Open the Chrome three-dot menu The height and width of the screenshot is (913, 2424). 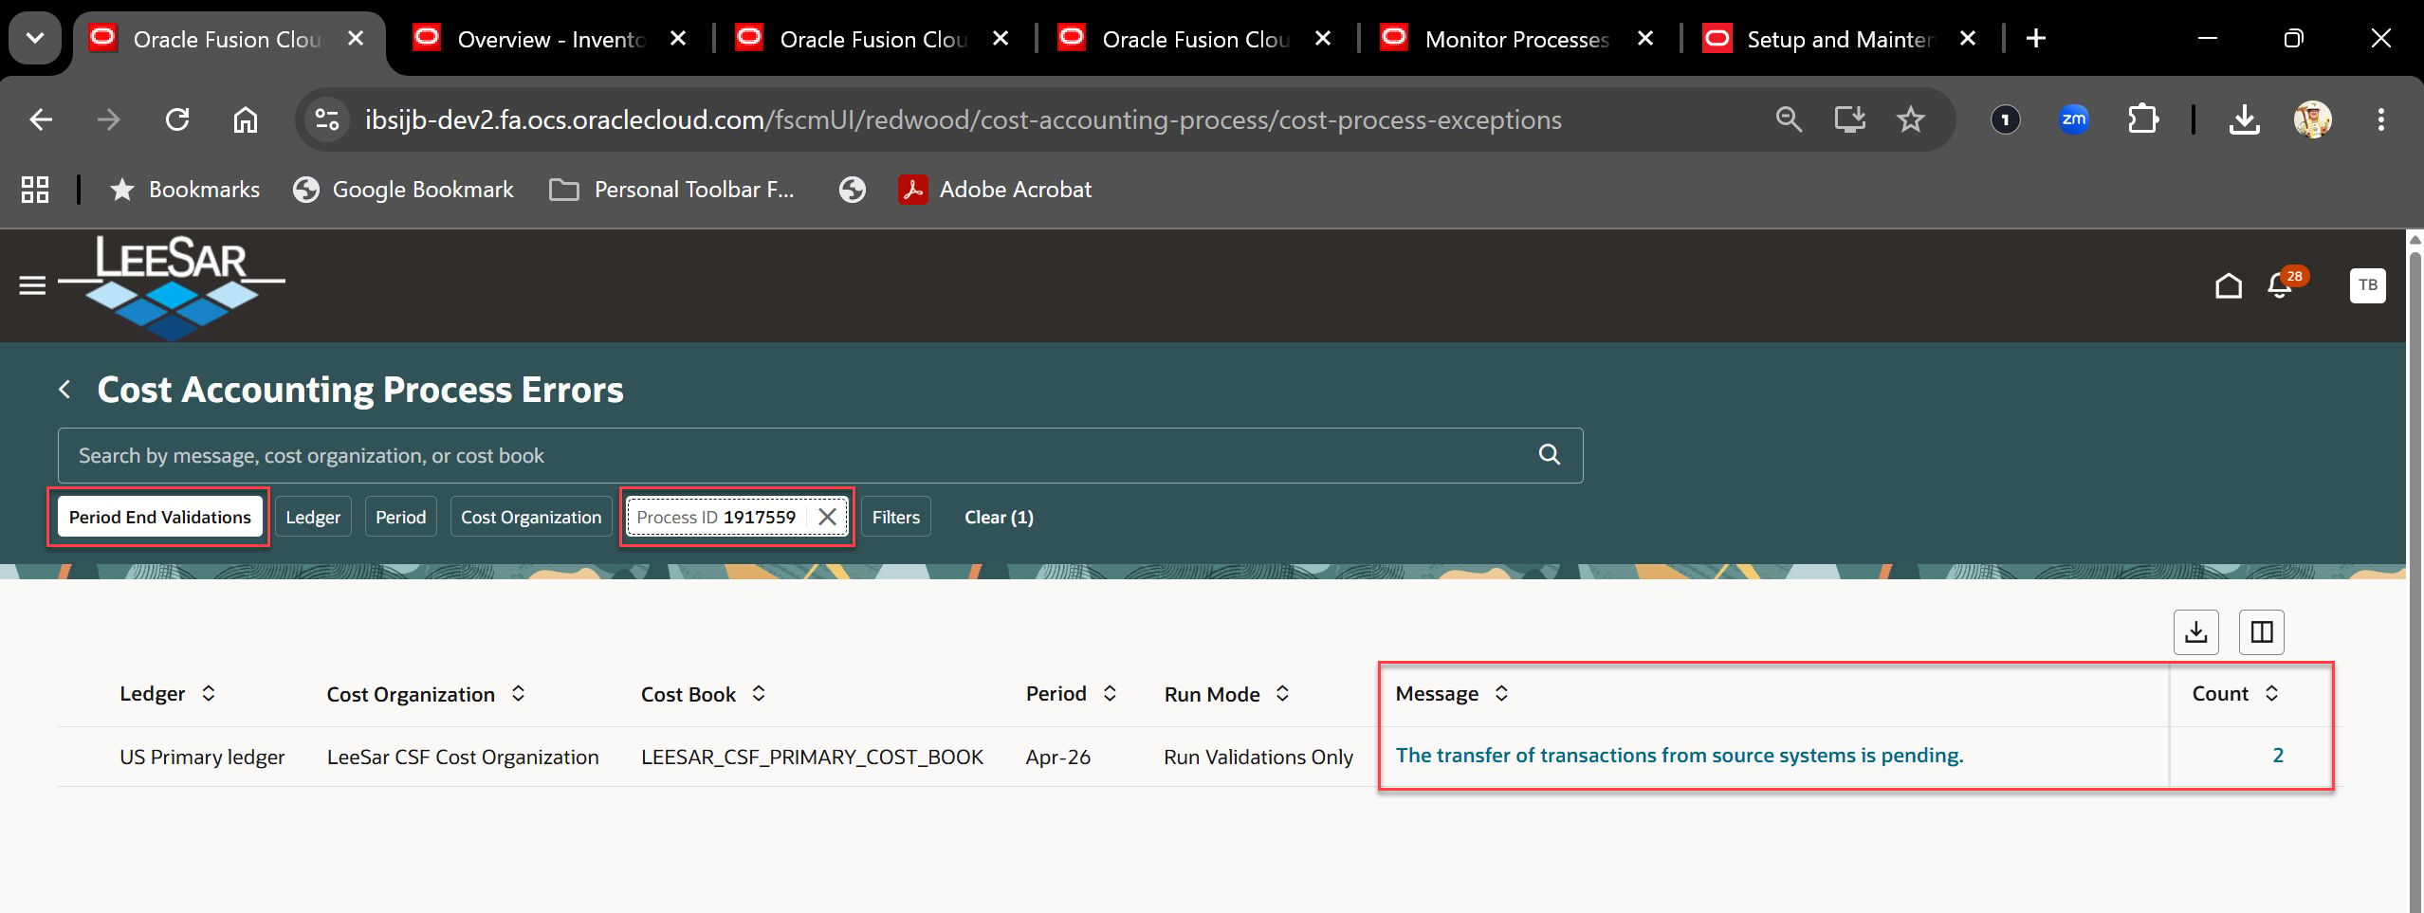click(2380, 119)
